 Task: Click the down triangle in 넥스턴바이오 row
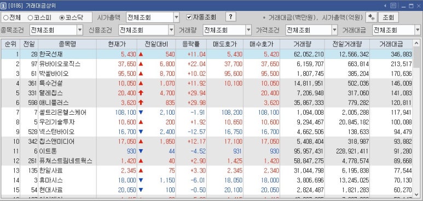coord(141,132)
